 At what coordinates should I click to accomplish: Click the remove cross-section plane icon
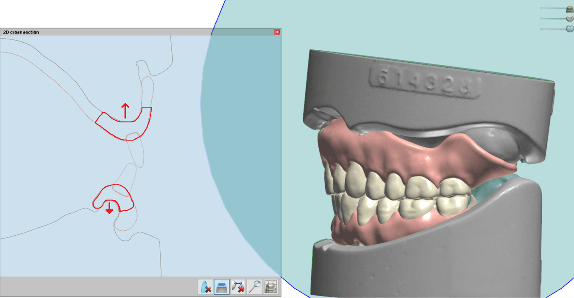point(206,287)
